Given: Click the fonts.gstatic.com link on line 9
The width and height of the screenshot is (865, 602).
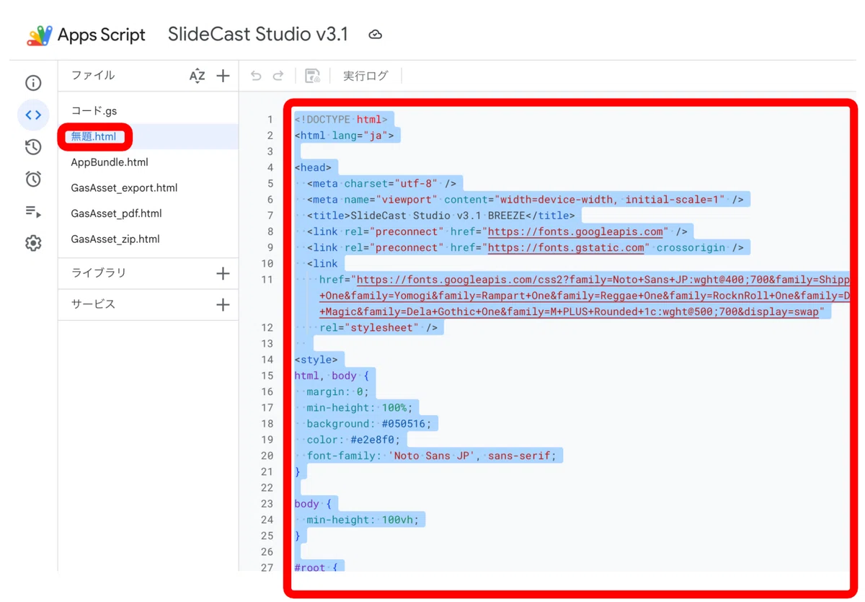Looking at the screenshot, I should click(x=566, y=247).
